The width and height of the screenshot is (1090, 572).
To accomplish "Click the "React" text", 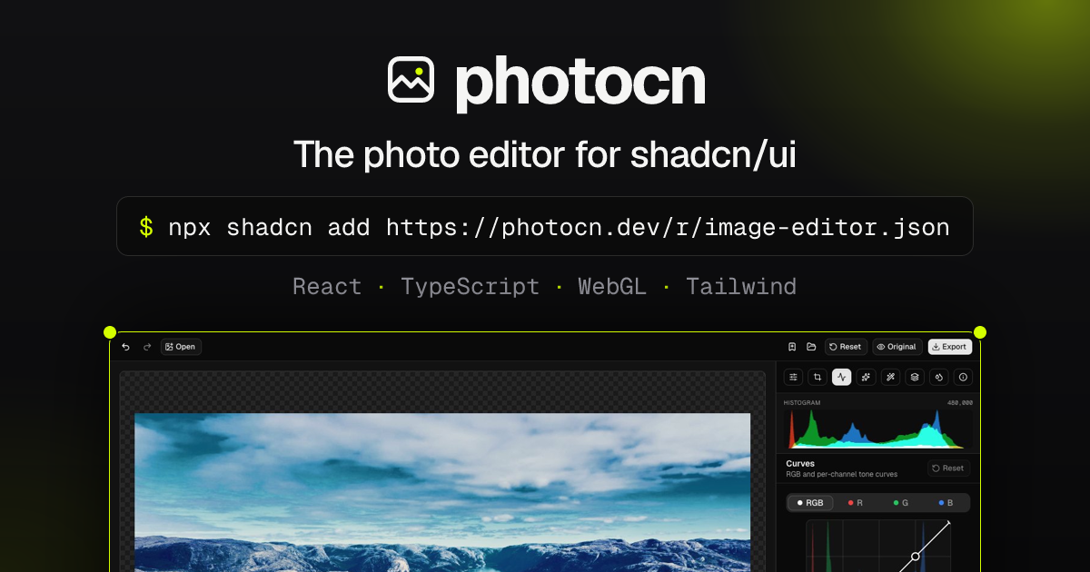I will pyautogui.click(x=327, y=287).
